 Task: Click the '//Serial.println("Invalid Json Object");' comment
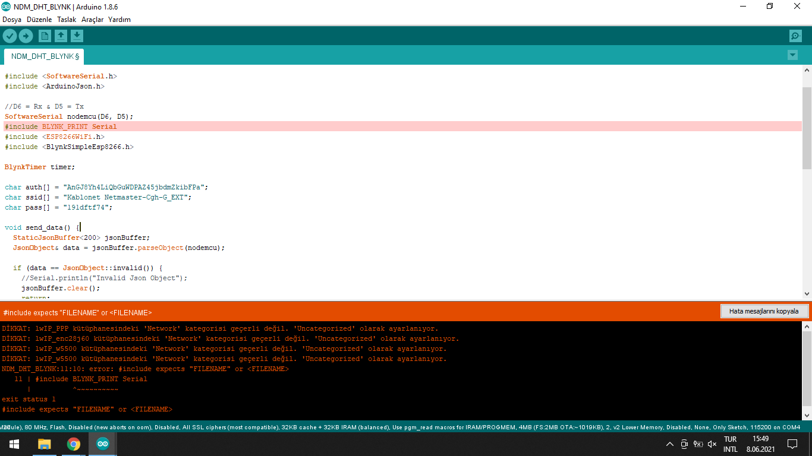(105, 278)
